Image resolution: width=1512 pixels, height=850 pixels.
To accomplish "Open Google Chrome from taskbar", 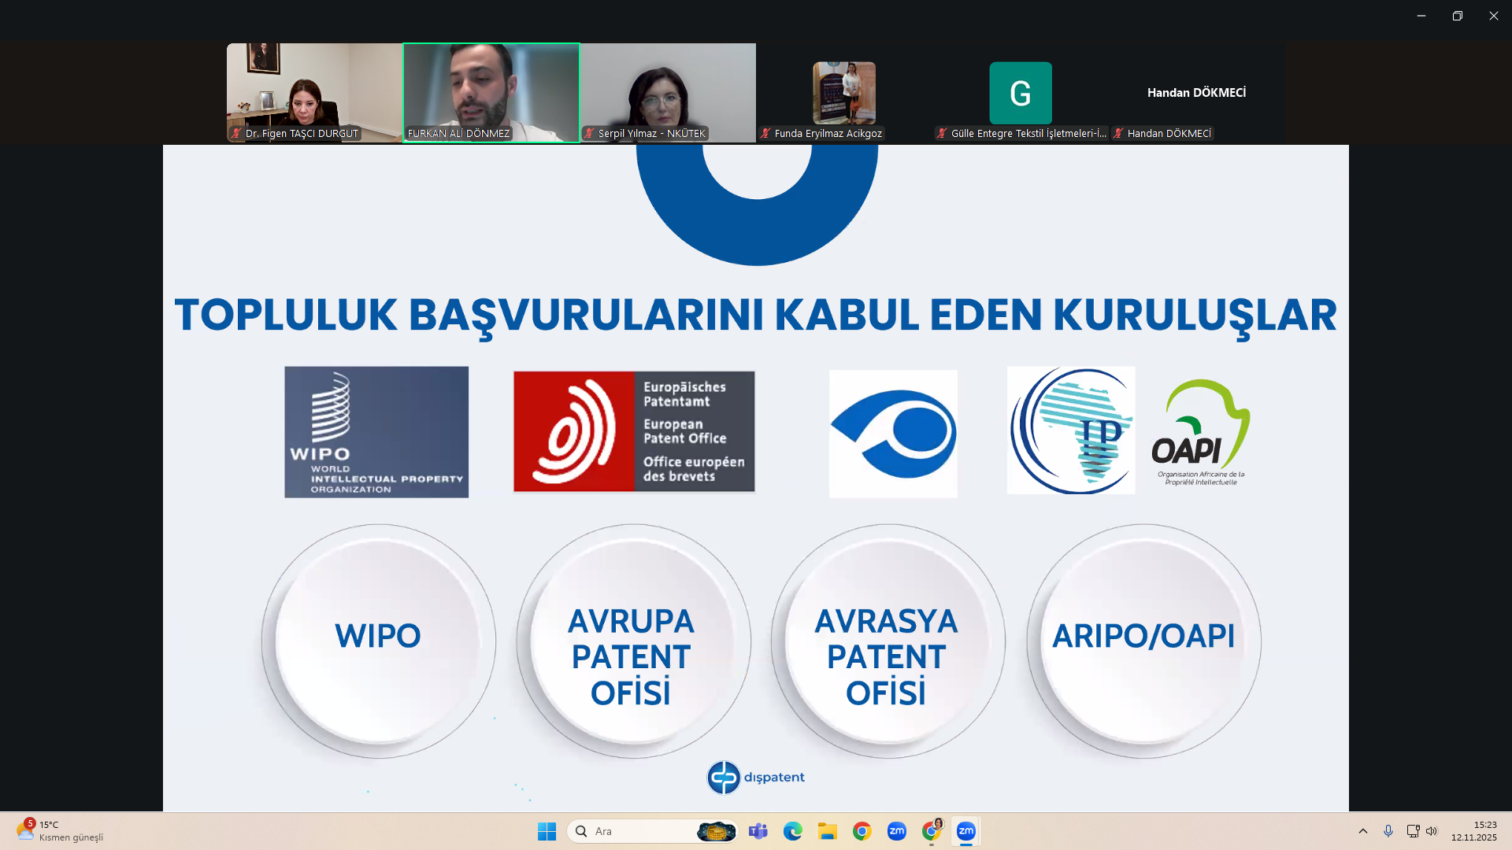I will click(x=862, y=831).
